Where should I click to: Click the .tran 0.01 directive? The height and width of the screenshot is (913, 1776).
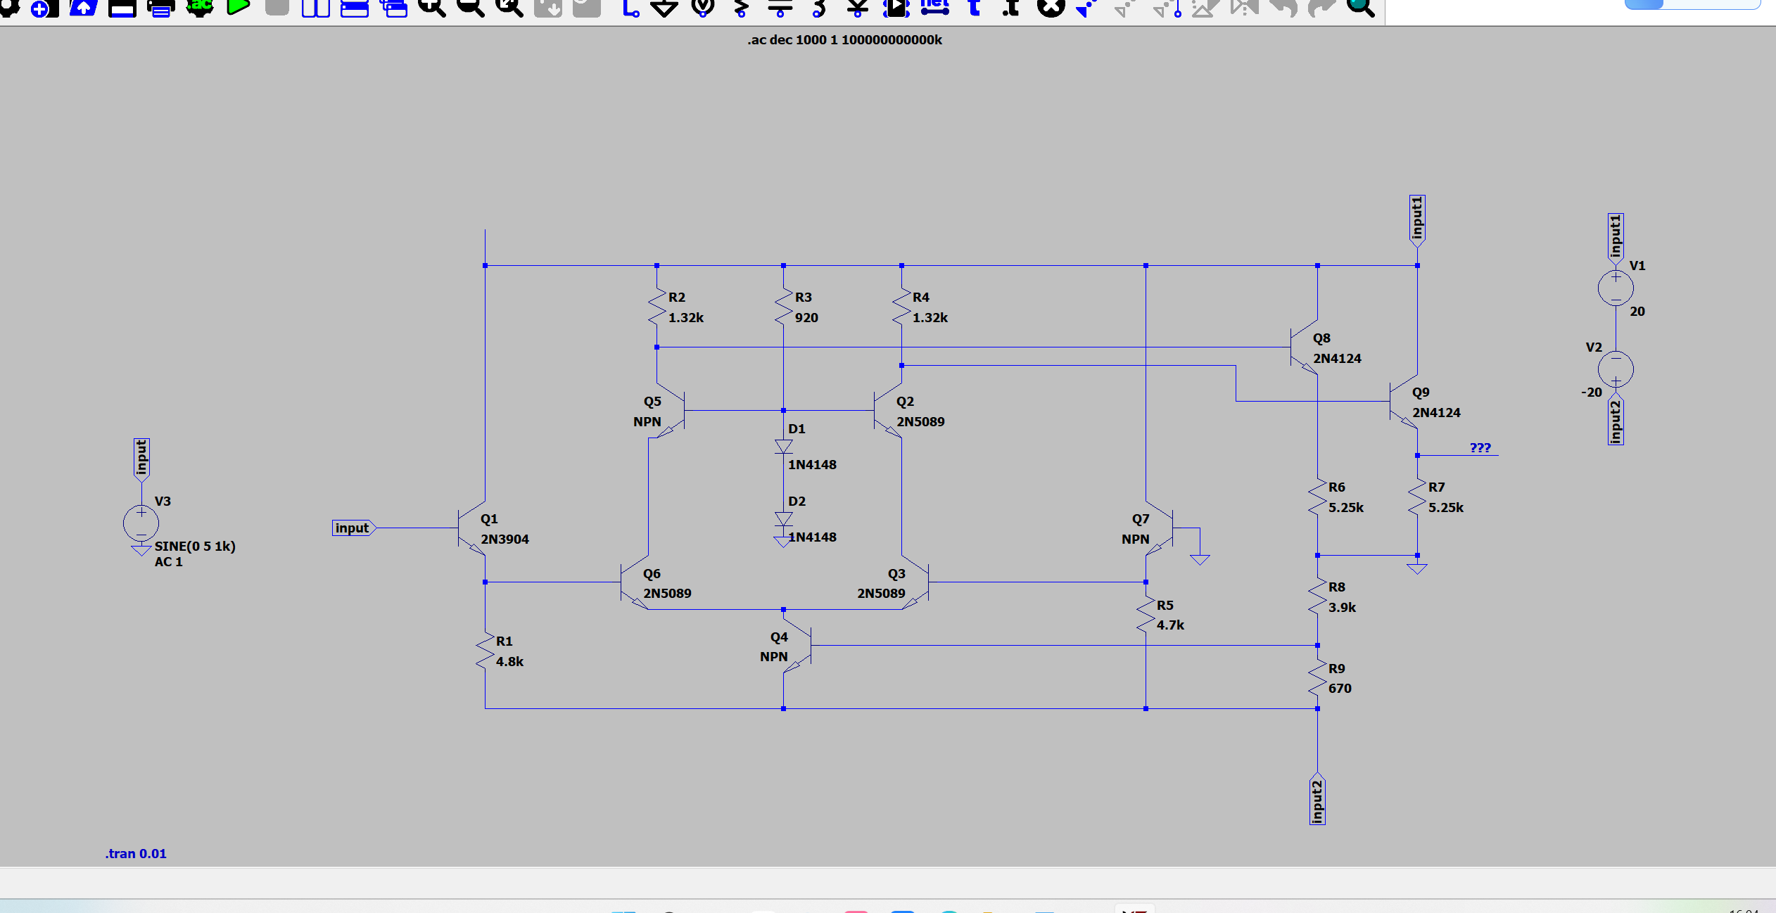[136, 853]
